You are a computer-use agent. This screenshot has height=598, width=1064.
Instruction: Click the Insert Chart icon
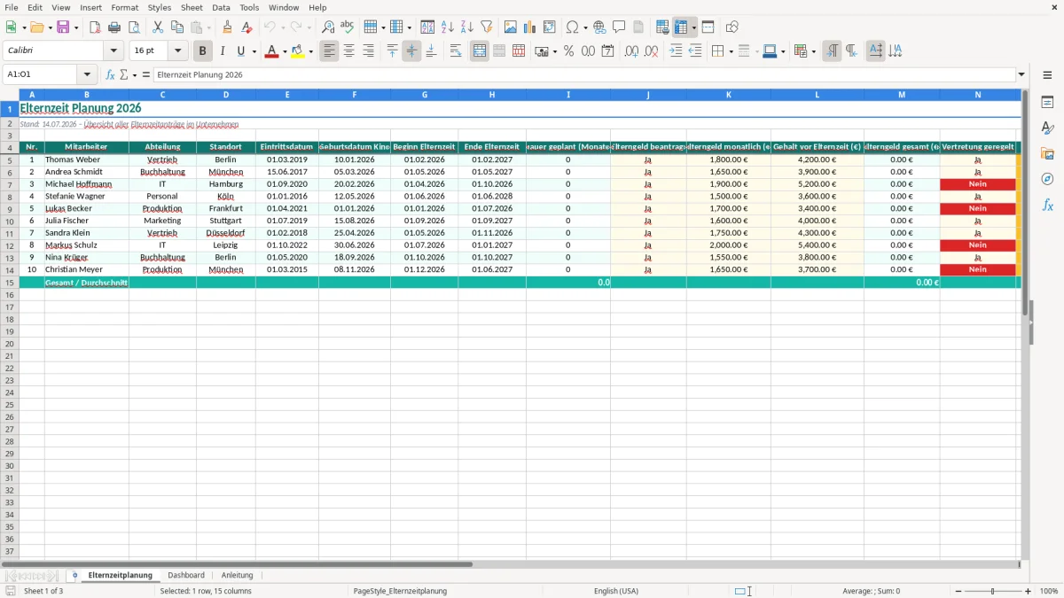click(x=530, y=27)
